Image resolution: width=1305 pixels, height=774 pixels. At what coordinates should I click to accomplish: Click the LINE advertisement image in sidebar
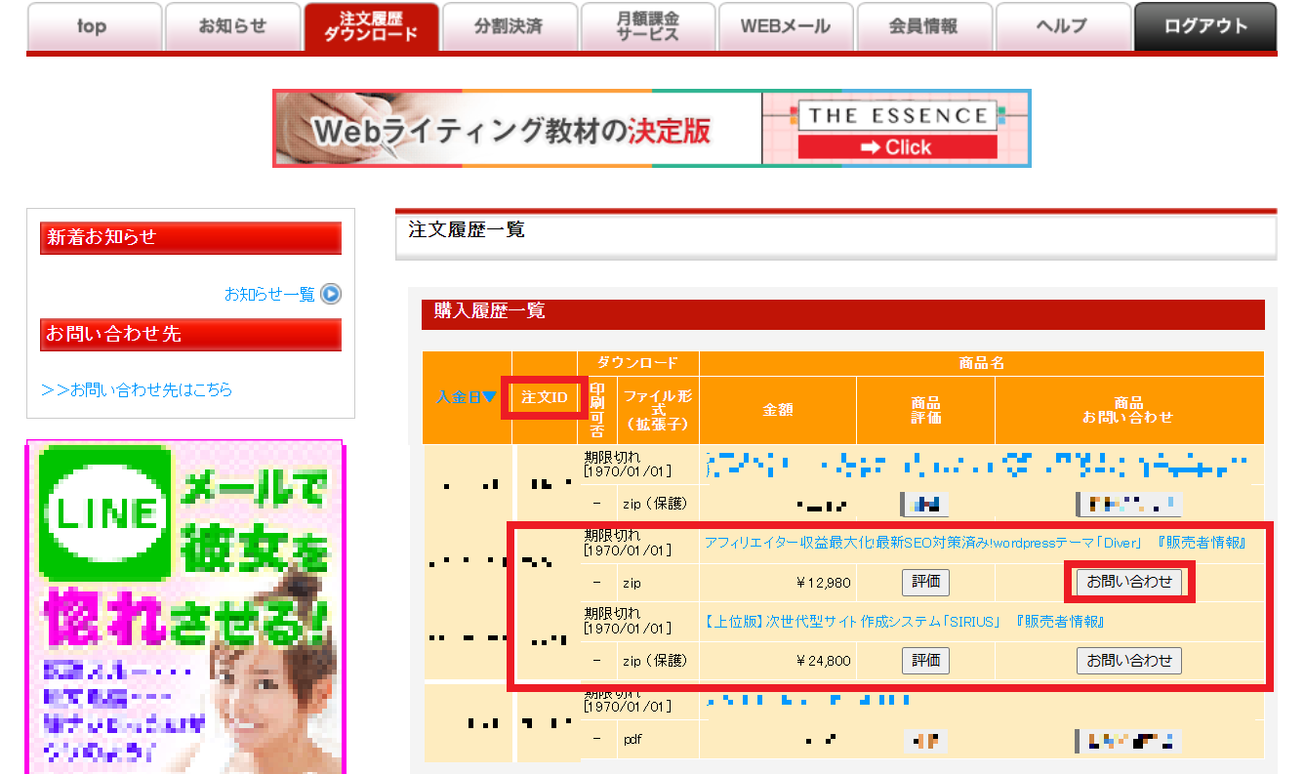click(185, 605)
